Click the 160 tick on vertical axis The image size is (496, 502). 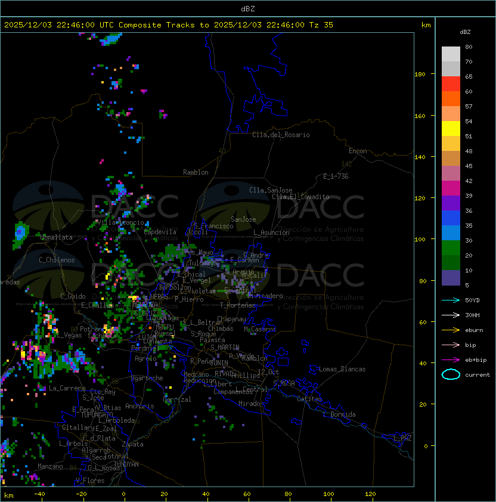420,116
